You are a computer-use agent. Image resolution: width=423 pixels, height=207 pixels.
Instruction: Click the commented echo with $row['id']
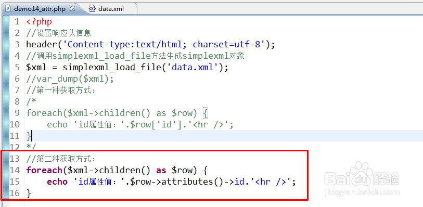point(140,124)
